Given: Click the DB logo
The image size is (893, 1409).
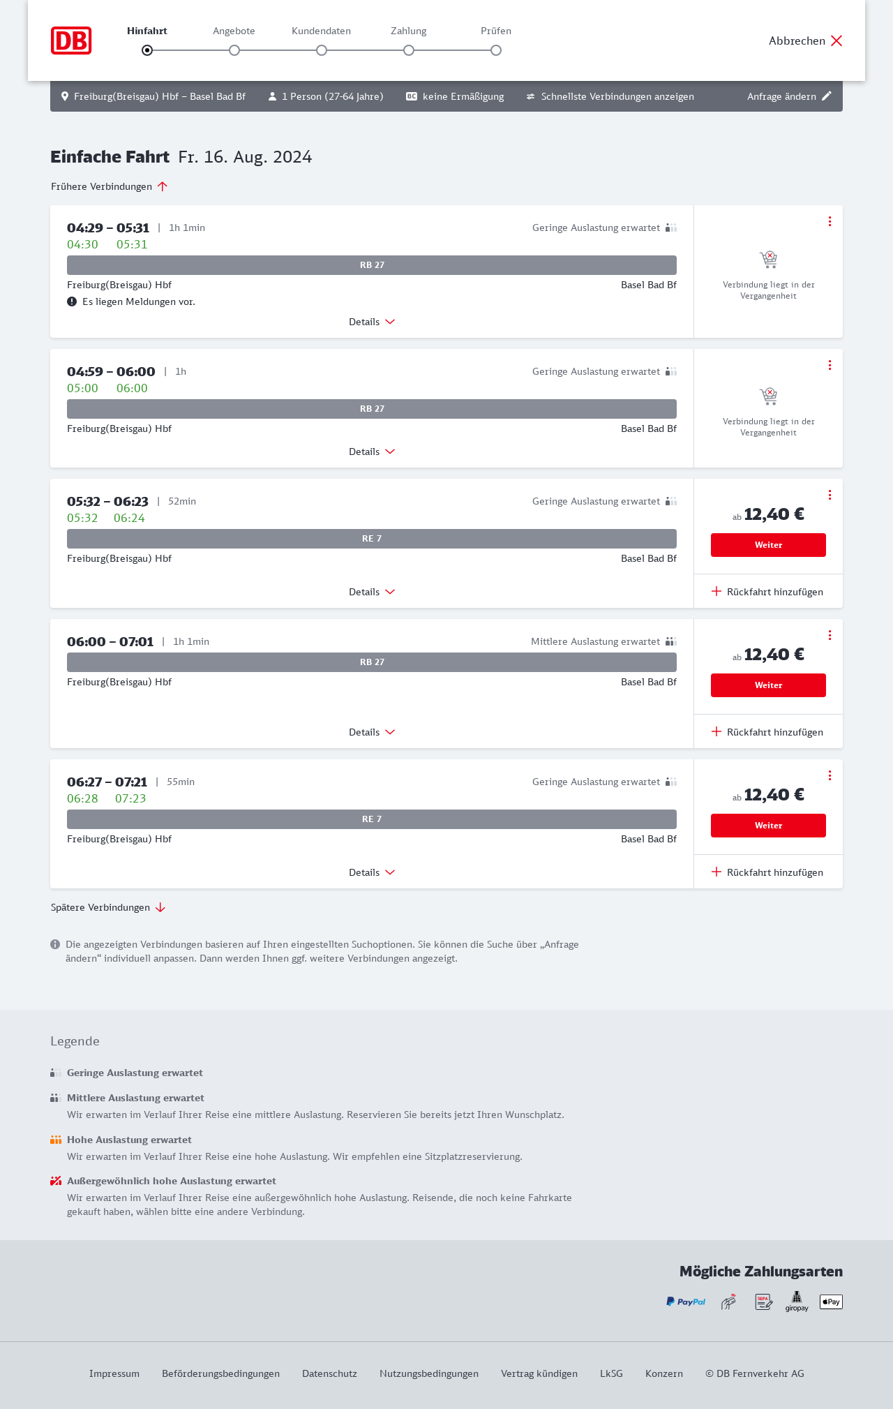Looking at the screenshot, I should (x=71, y=40).
